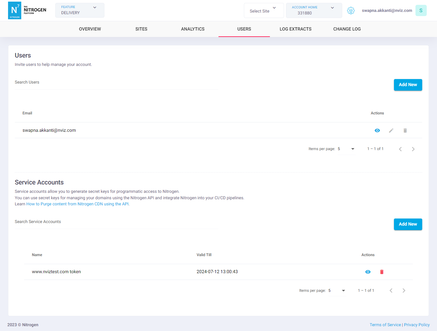Screen dimensions: 437x331
Task: View details of user swapna.akkanti@nviz.com
Action: click(377, 130)
